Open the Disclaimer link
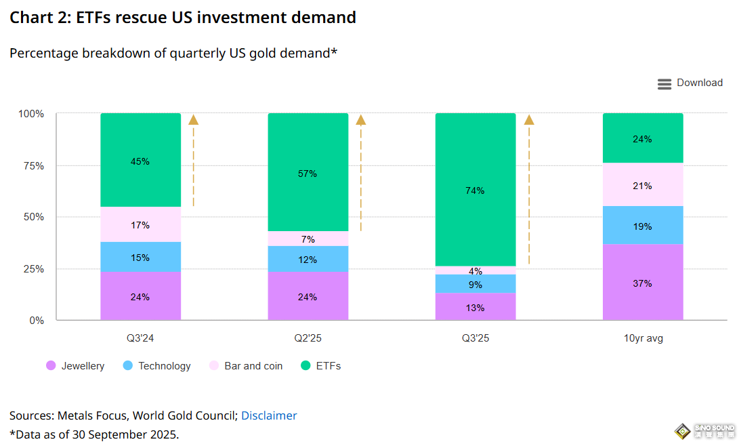The height and width of the screenshot is (446, 741). [x=269, y=415]
